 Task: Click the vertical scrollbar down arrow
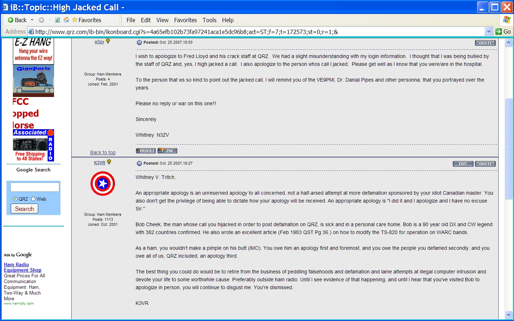click(x=508, y=315)
